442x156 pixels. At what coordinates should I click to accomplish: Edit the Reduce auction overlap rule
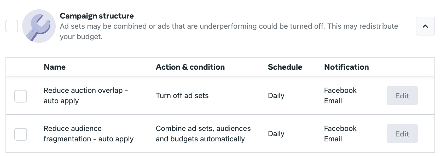(x=402, y=95)
